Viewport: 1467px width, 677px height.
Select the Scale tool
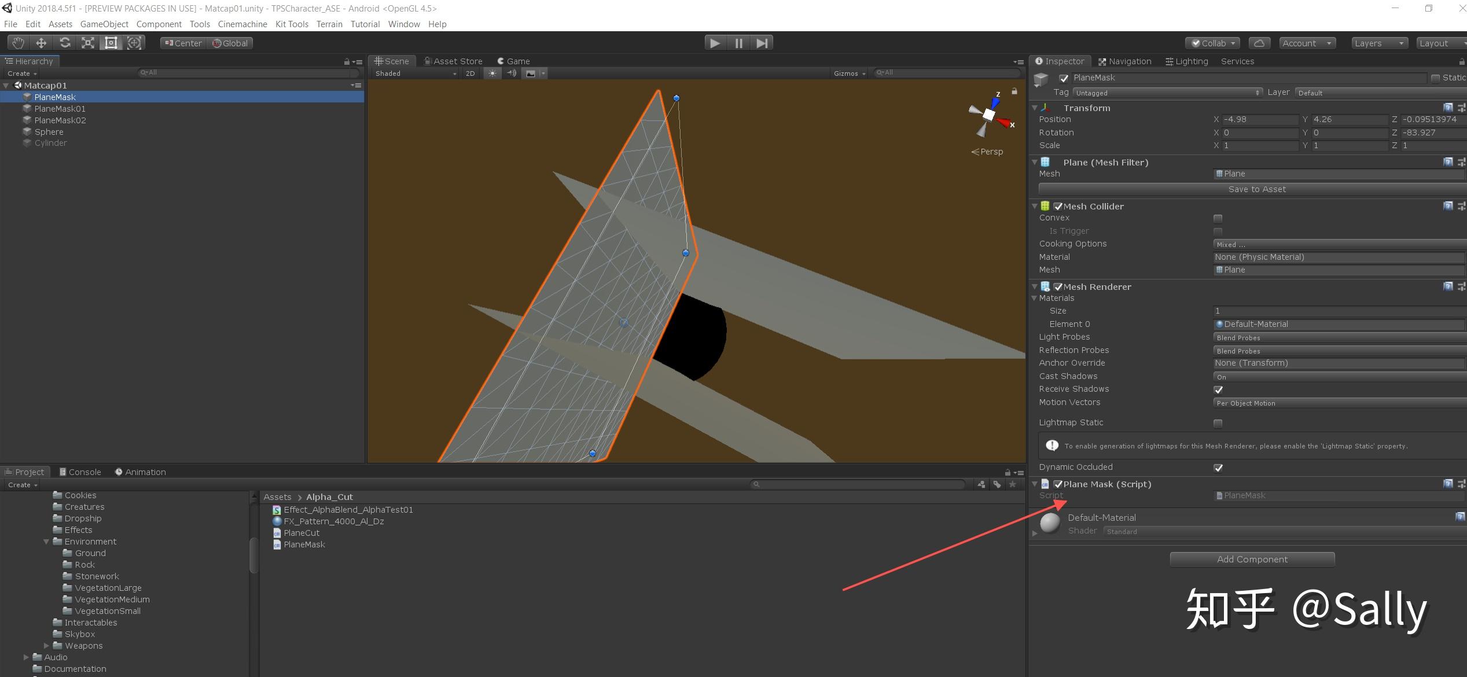[88, 43]
